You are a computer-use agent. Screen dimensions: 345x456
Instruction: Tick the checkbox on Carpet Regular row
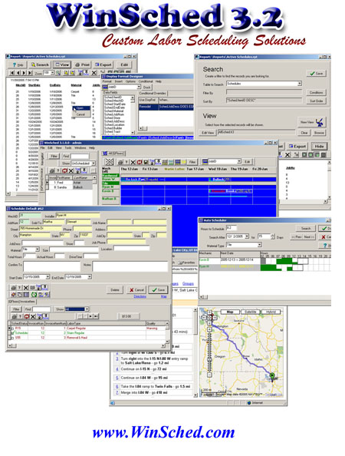[12, 329]
